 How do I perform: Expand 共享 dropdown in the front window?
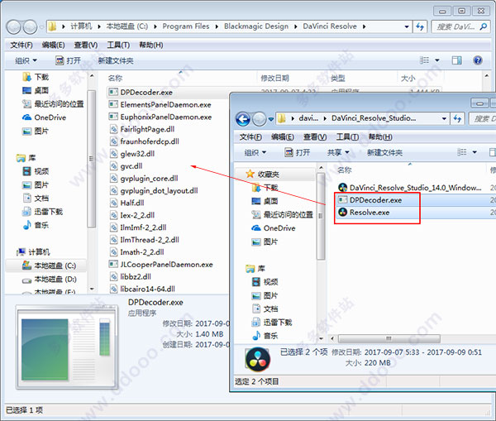coord(338,153)
